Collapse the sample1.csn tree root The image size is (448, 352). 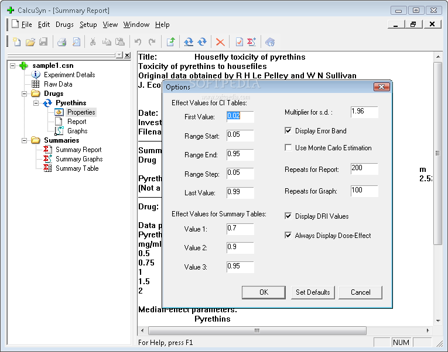point(12,65)
